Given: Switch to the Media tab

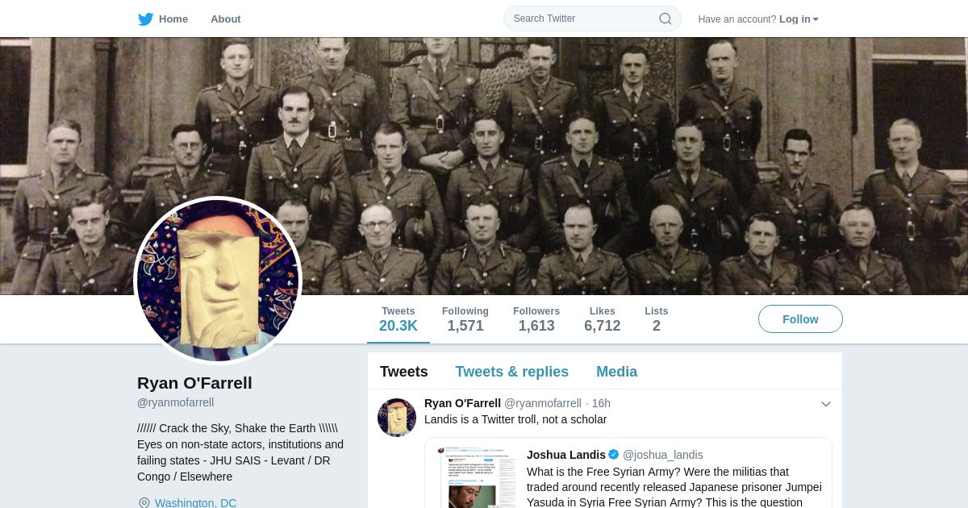Looking at the screenshot, I should 616,372.
